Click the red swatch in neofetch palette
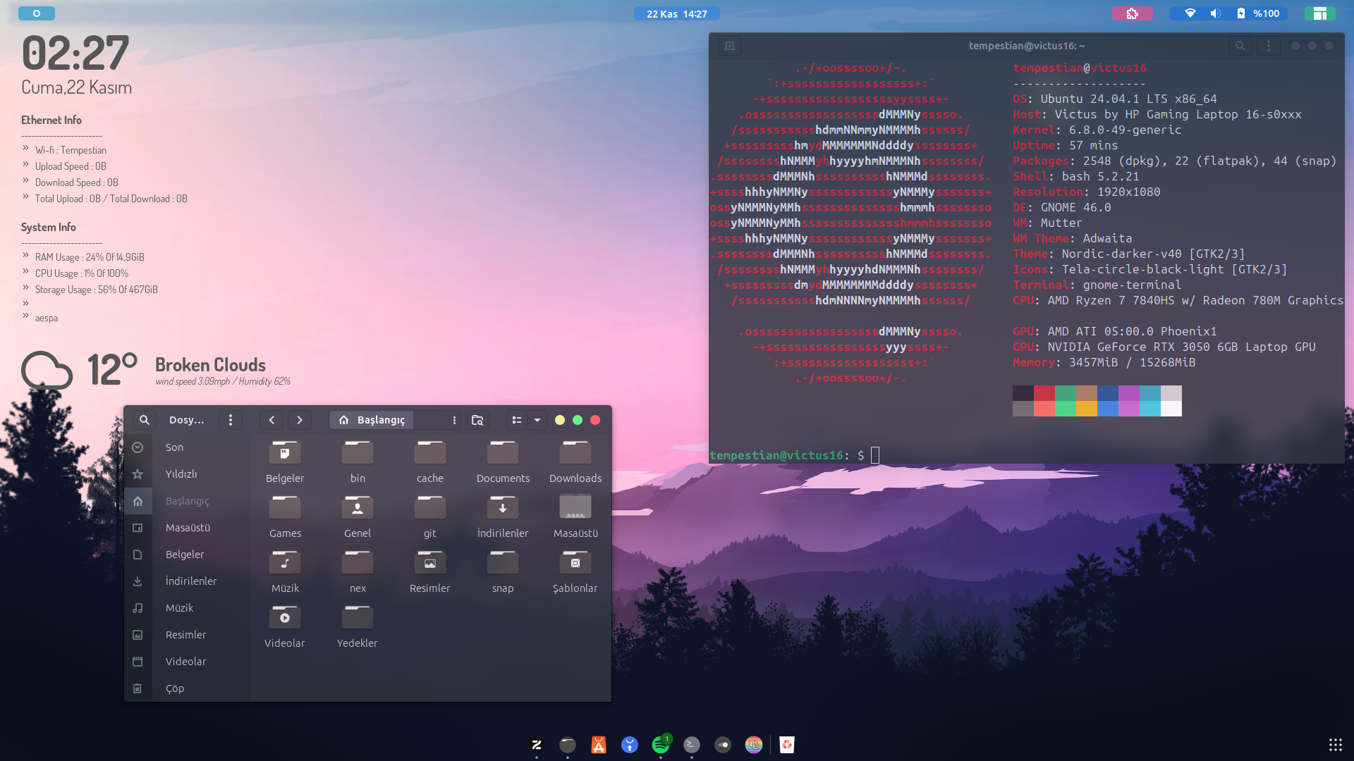This screenshot has width=1354, height=761. 1044,393
